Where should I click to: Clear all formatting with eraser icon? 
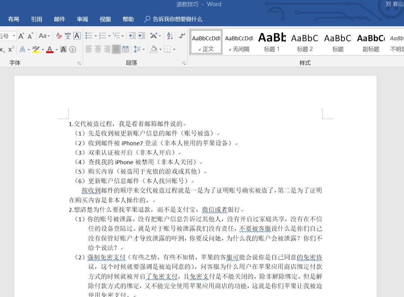click(x=59, y=36)
